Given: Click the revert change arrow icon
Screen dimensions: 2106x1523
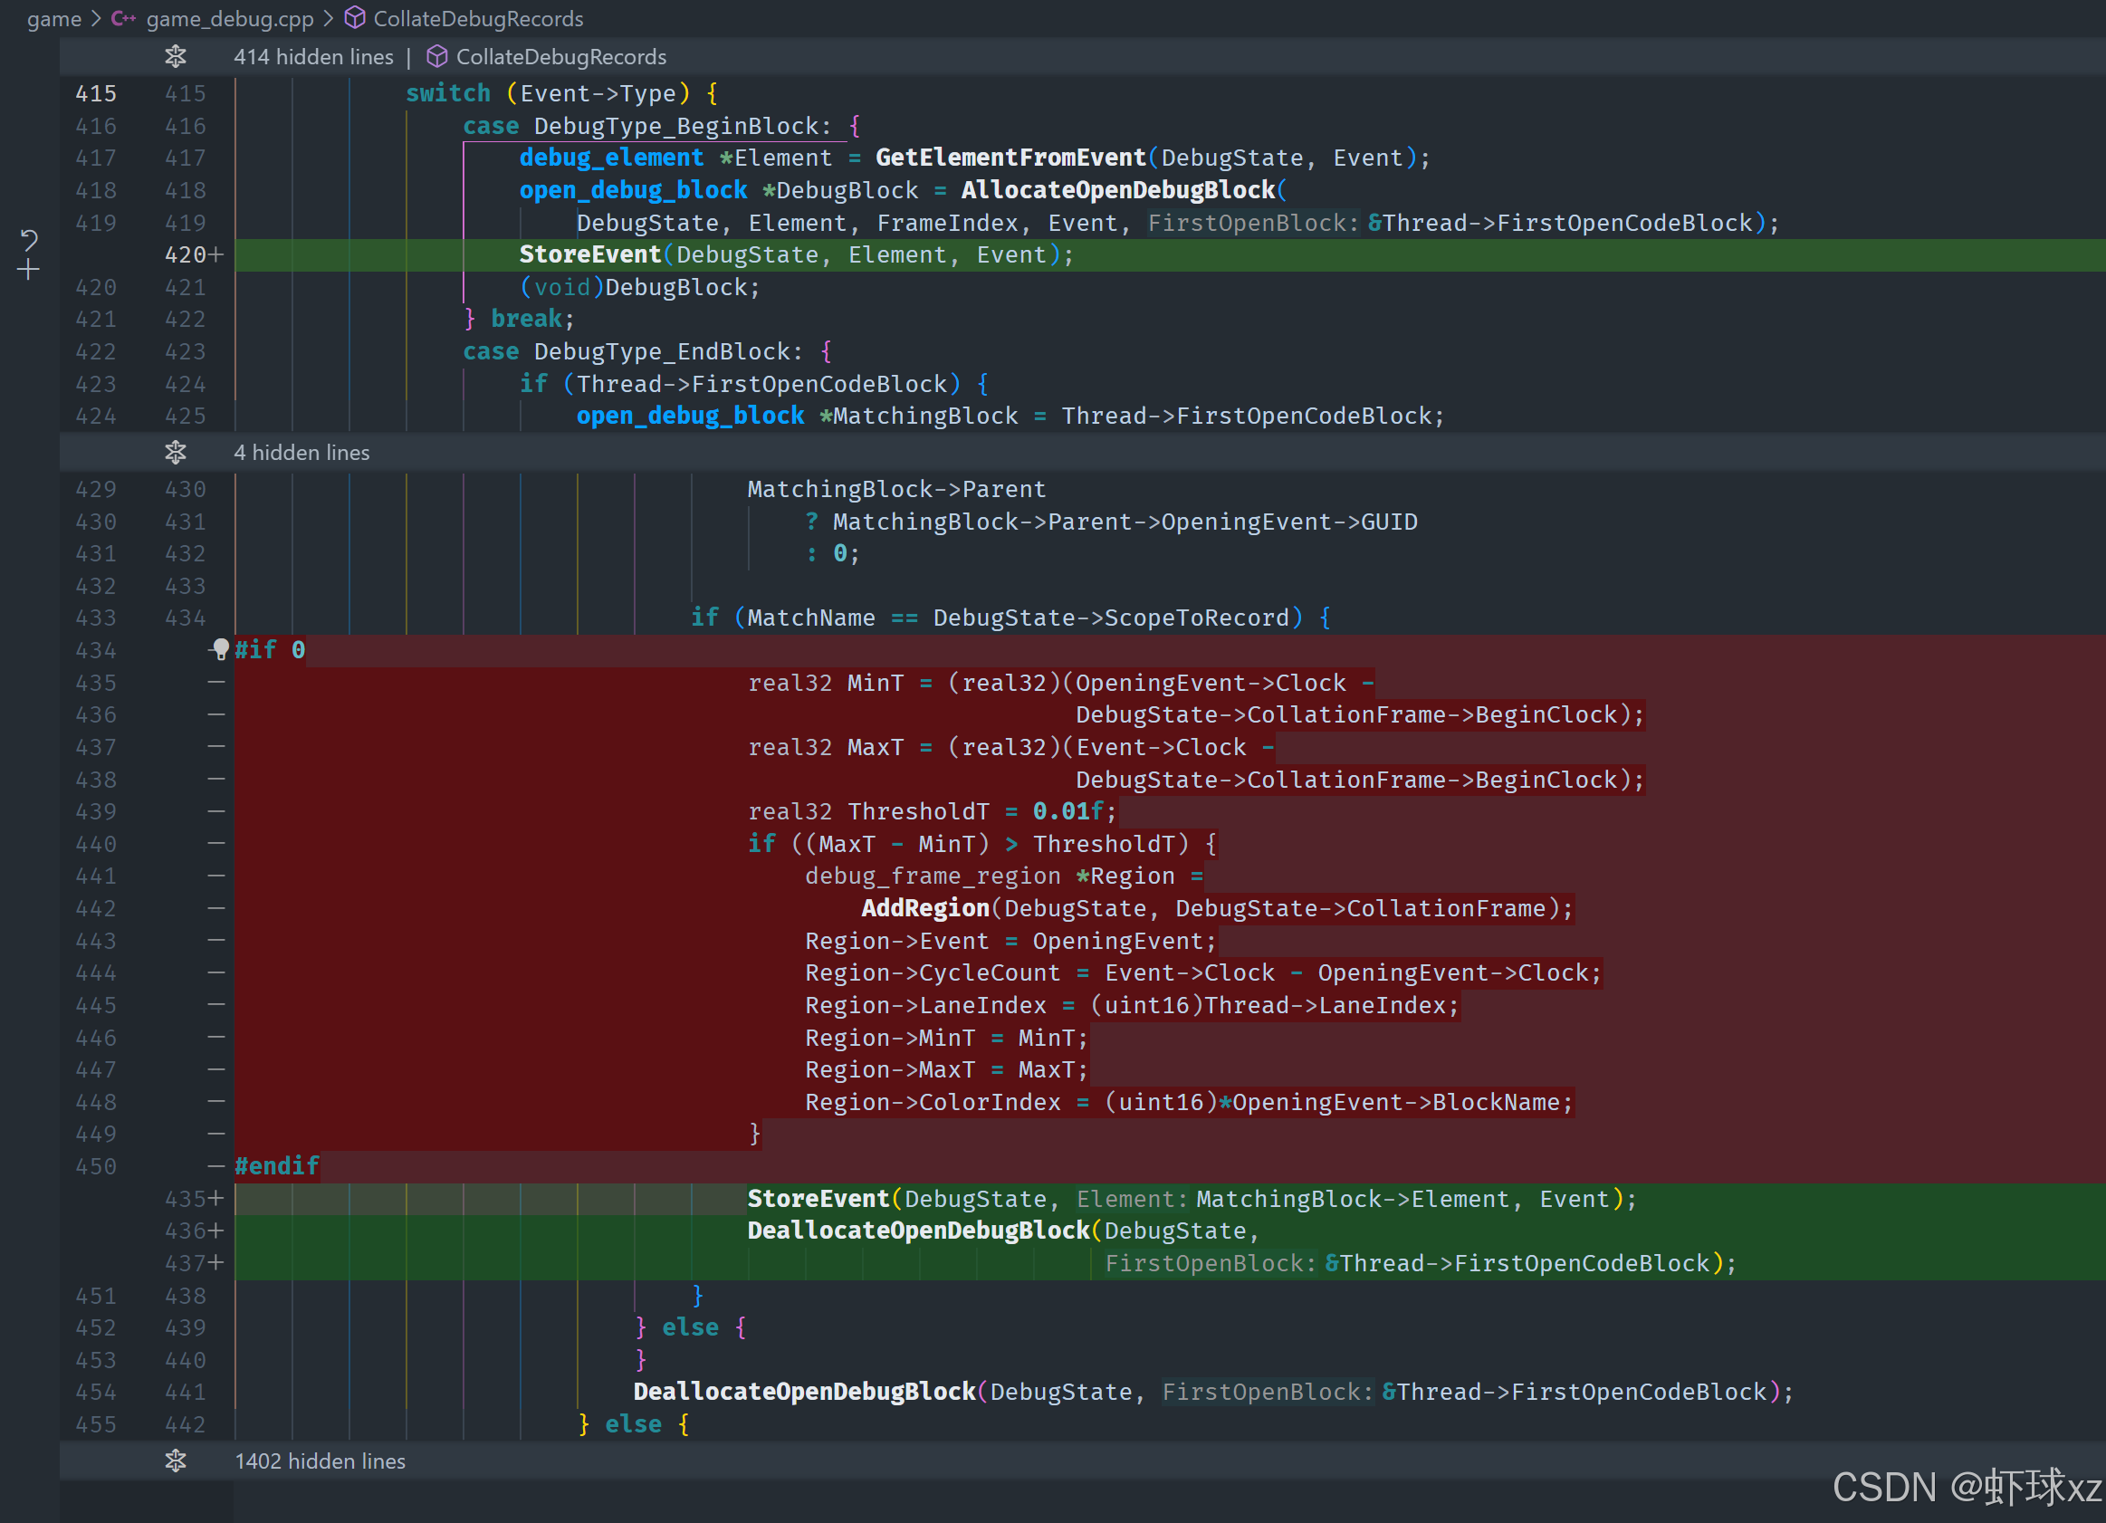Looking at the screenshot, I should pyautogui.click(x=29, y=241).
